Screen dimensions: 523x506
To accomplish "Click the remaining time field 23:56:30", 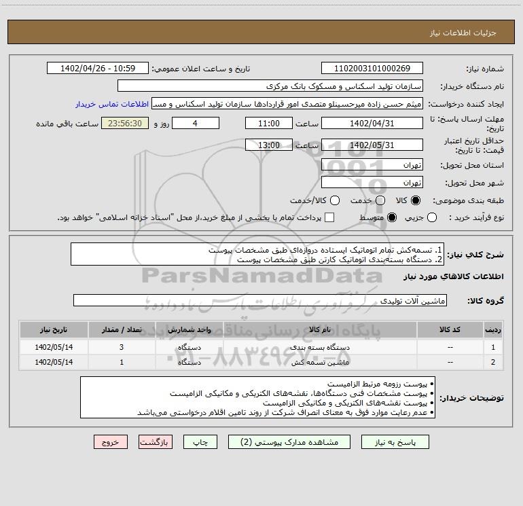I will point(125,123).
